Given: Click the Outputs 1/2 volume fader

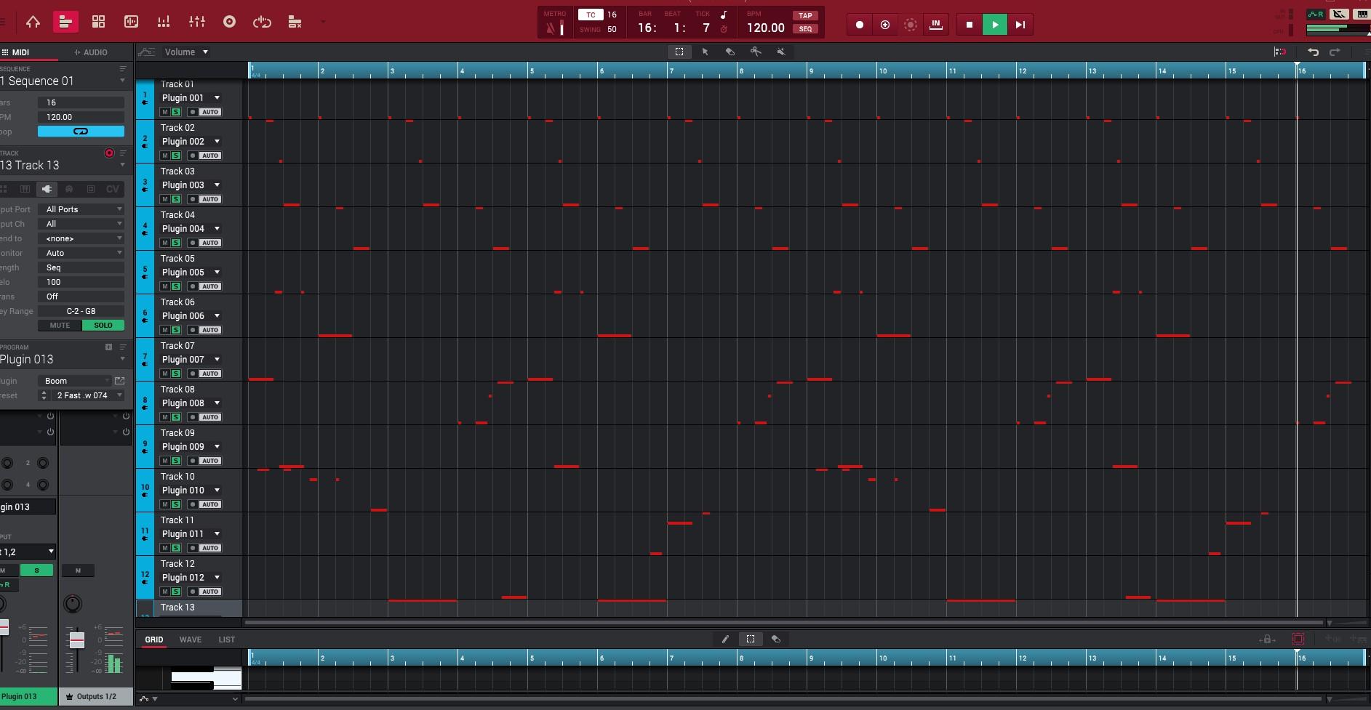Looking at the screenshot, I should 76,640.
